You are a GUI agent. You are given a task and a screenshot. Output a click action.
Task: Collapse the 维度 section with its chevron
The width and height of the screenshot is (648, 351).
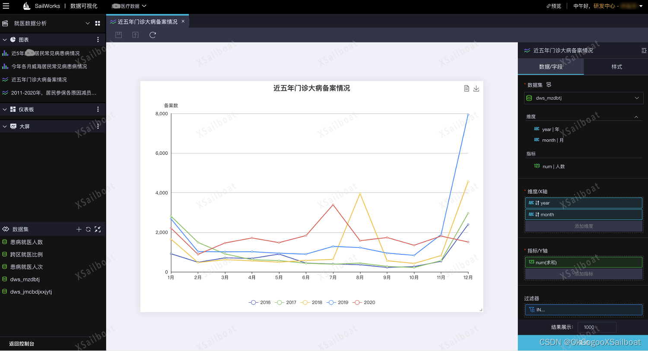tap(636, 116)
